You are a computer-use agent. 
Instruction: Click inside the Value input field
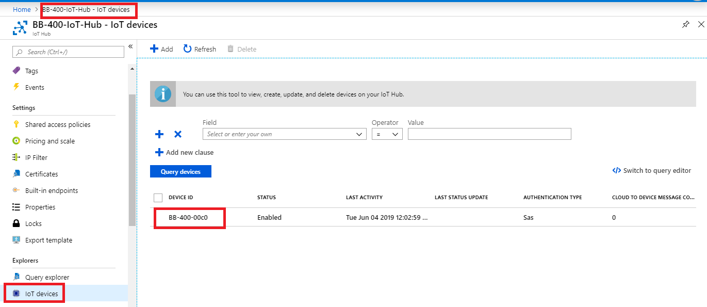pos(489,134)
